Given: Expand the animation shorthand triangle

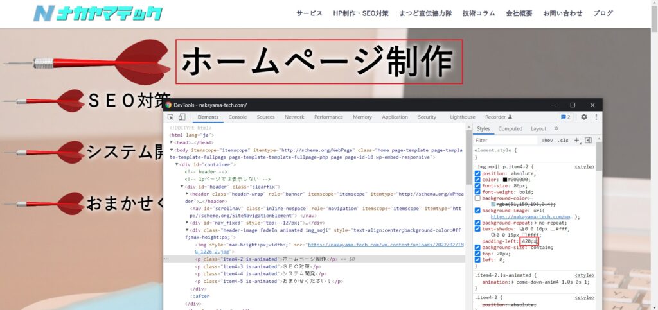Looking at the screenshot, I should click(x=513, y=282).
